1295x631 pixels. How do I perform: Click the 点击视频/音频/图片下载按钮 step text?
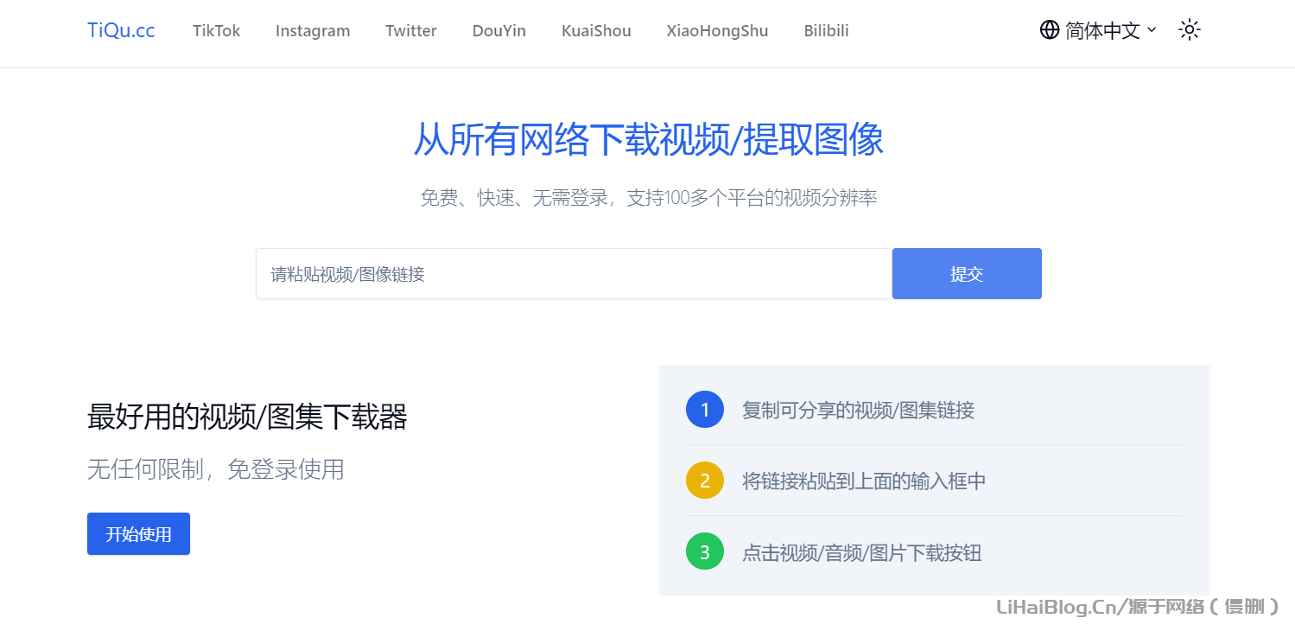point(861,553)
